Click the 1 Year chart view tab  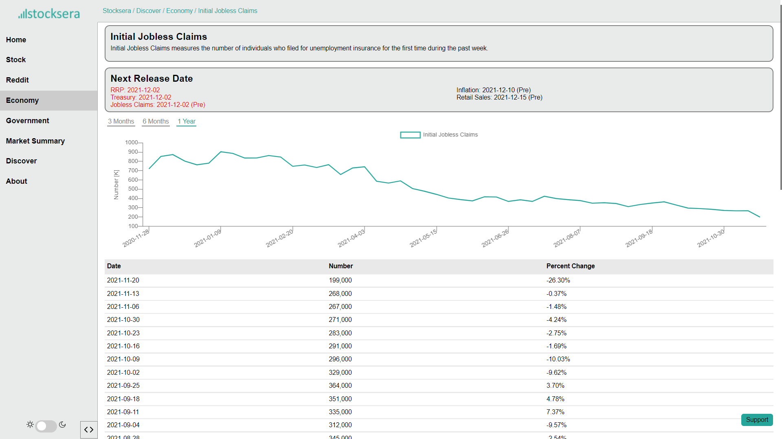click(x=187, y=122)
